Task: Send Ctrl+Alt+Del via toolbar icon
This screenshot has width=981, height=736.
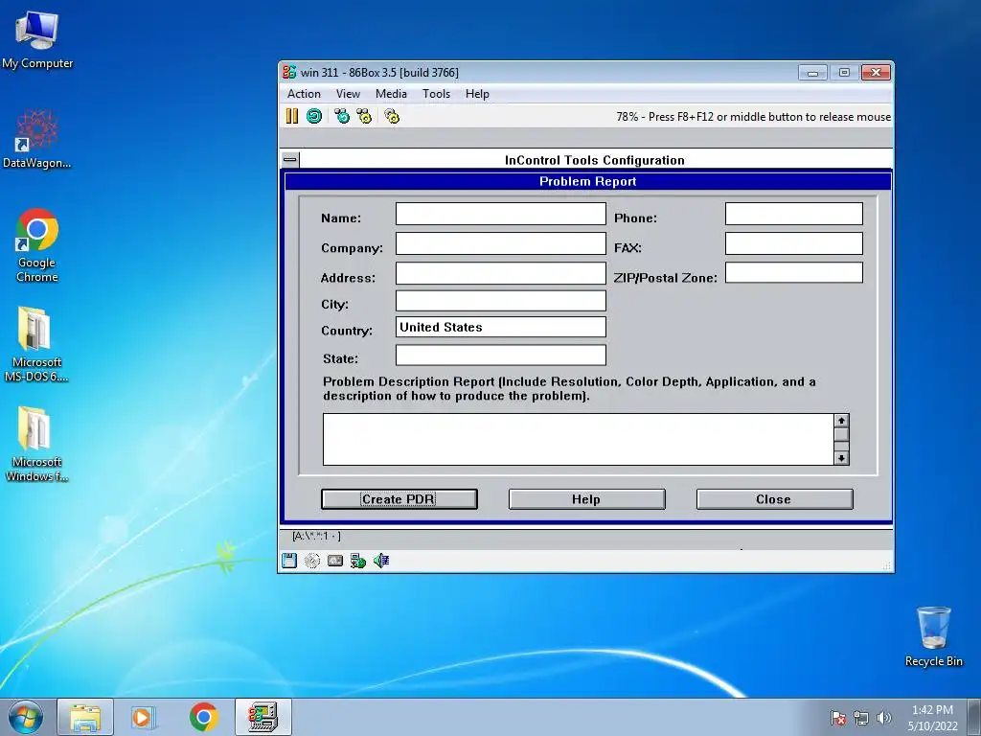Action: click(x=342, y=116)
